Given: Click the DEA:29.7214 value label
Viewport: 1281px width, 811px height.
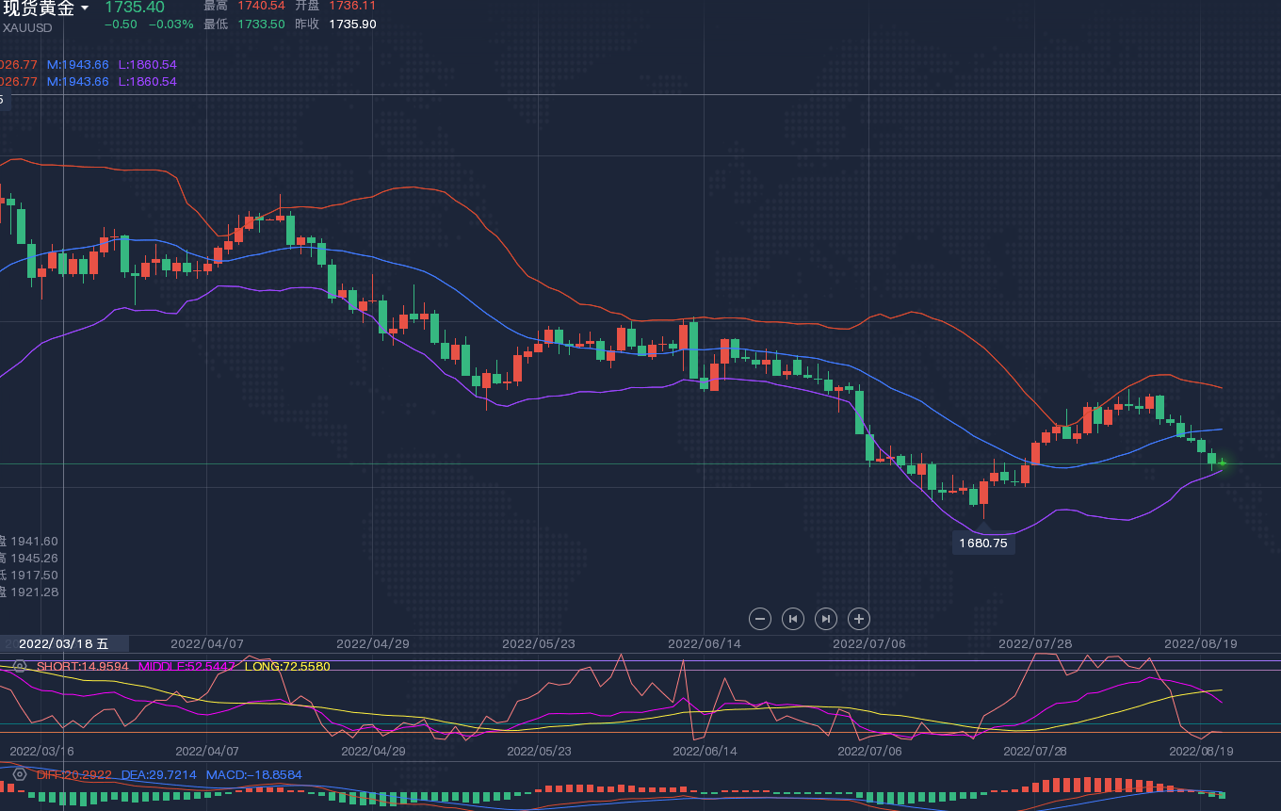Looking at the screenshot, I should [159, 774].
